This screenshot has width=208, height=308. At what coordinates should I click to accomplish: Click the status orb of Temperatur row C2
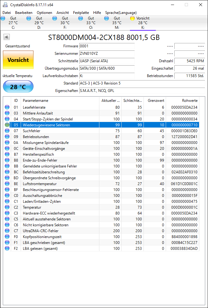pyautogui.click(x=7, y=207)
